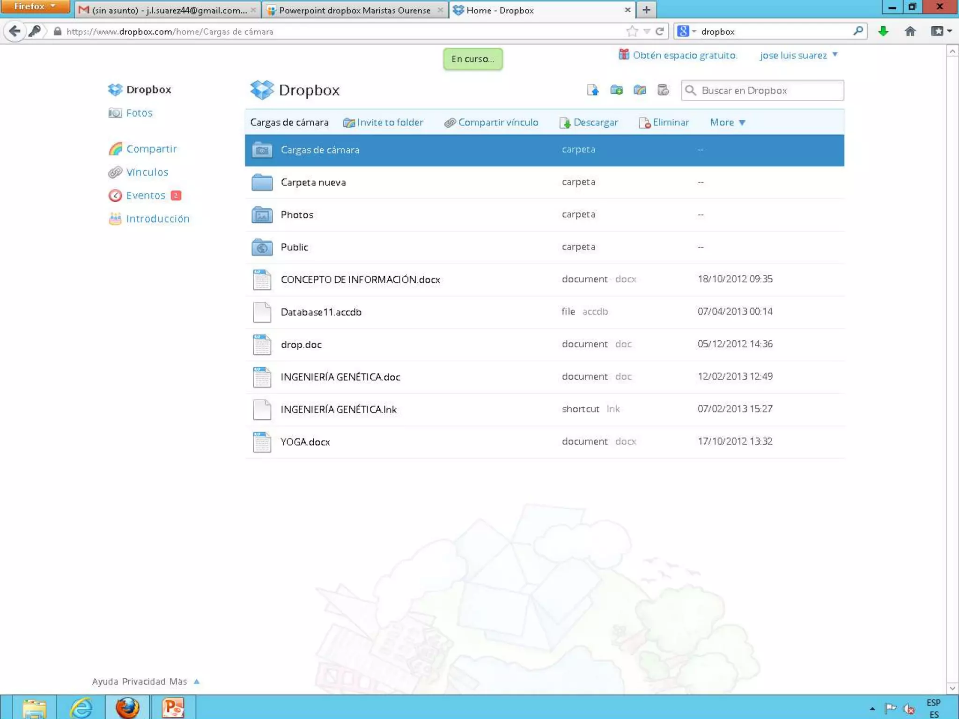This screenshot has width=959, height=719.
Task: Open Firefox downloads green arrow icon
Action: point(883,31)
